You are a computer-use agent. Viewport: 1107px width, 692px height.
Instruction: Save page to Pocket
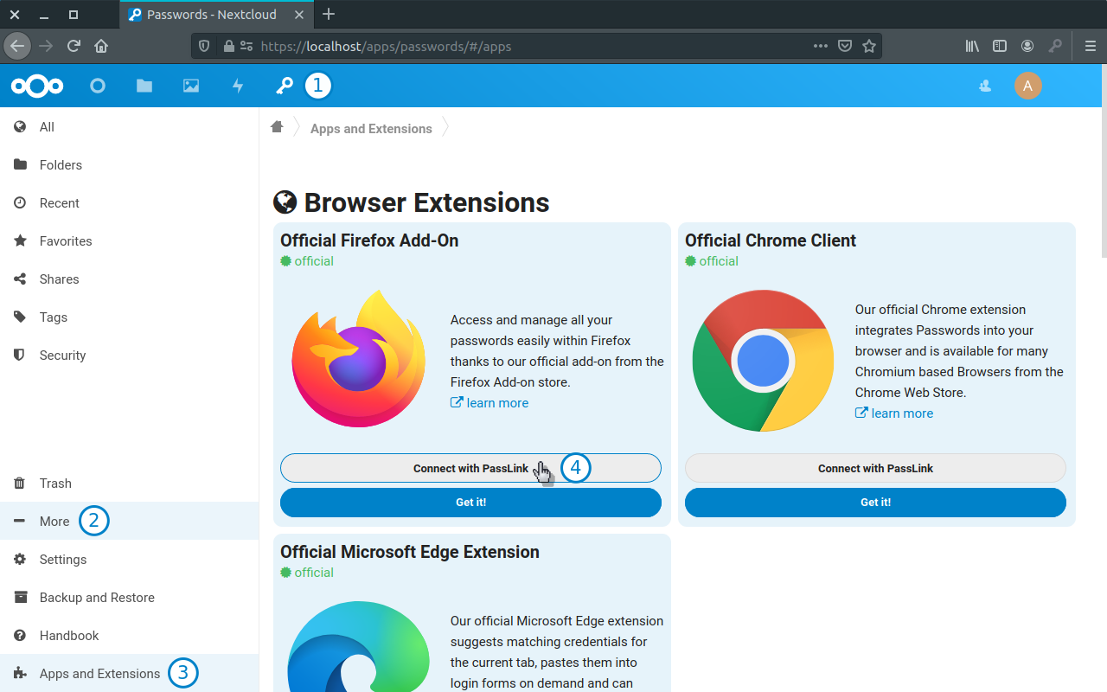(x=845, y=46)
